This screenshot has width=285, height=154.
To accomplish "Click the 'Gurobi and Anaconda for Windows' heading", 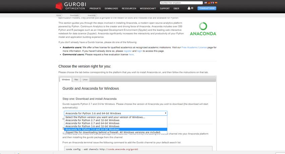I will point(91,88).
